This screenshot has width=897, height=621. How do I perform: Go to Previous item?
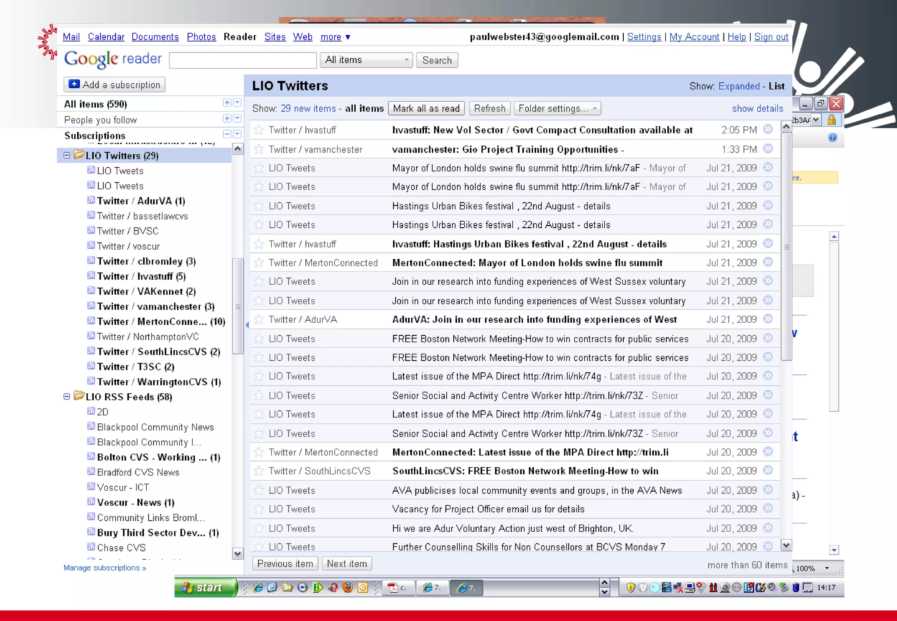(x=285, y=564)
